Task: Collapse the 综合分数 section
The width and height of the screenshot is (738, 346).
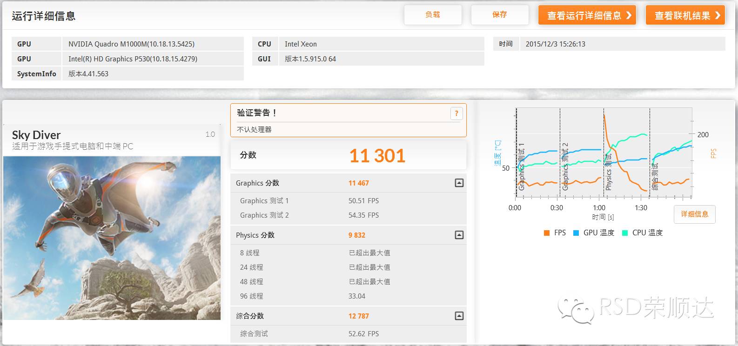Action: pyautogui.click(x=459, y=316)
